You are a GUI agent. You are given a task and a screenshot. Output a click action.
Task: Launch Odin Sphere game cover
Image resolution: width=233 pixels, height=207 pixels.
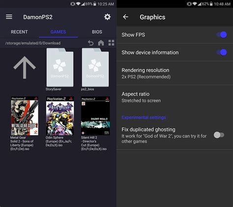tap(60, 116)
